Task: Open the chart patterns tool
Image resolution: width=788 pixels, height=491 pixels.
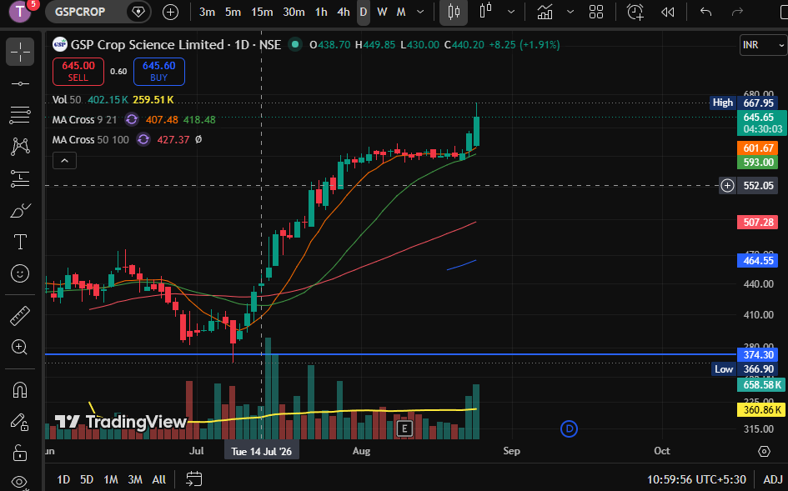Action: tap(20, 147)
